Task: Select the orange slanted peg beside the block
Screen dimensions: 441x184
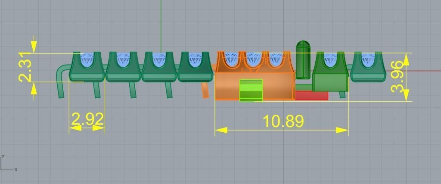Action: pos(205,90)
